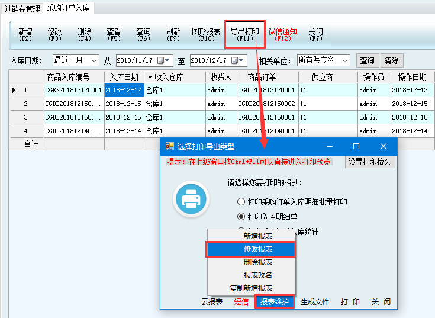Click the 报表维护 button in dialog
The width and height of the screenshot is (435, 318).
pyautogui.click(x=275, y=302)
